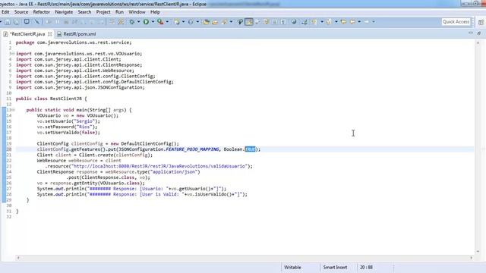Click the 20 : 88 cursor position
This screenshot has width=486, height=273.
pos(366,267)
